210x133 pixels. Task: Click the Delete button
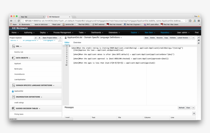pyautogui.click(x=152, y=38)
